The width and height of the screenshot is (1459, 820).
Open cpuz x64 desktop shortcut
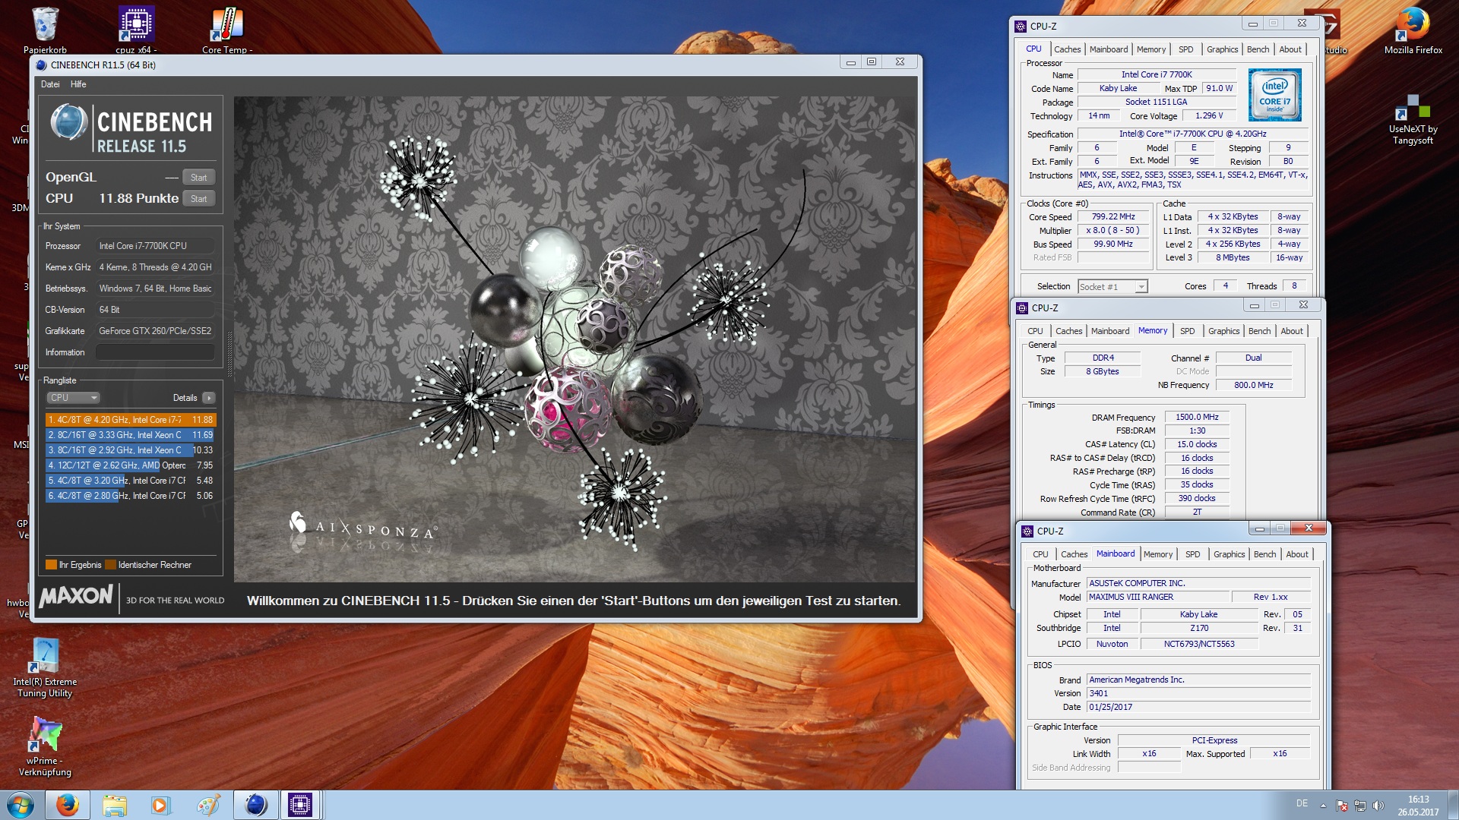136,30
